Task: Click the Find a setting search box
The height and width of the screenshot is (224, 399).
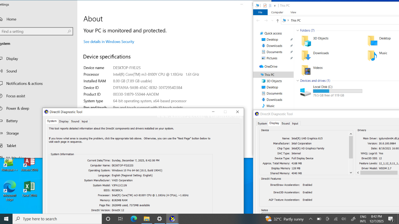Action: pos(35,31)
